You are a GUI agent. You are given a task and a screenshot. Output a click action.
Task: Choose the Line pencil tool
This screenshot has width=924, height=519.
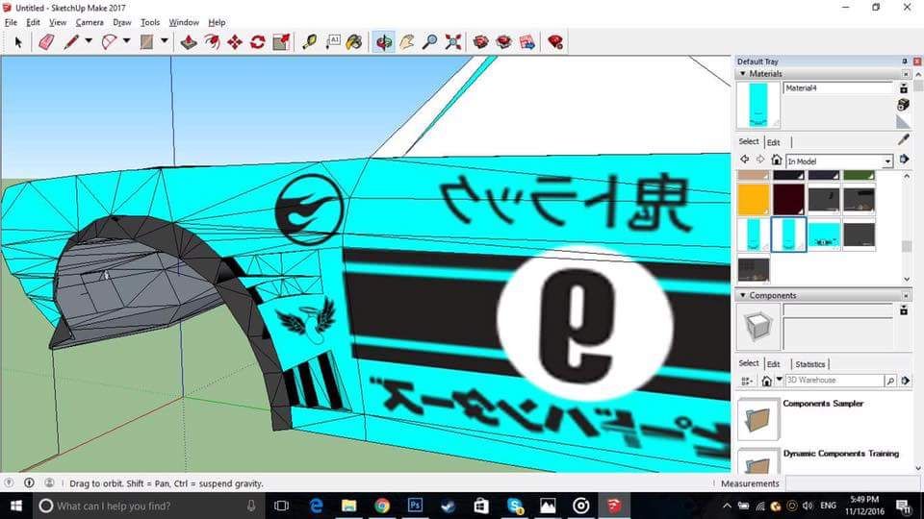pyautogui.click(x=71, y=42)
